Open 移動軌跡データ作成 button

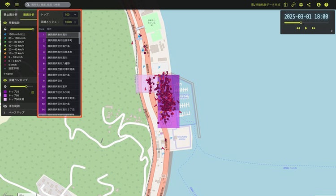266,4
